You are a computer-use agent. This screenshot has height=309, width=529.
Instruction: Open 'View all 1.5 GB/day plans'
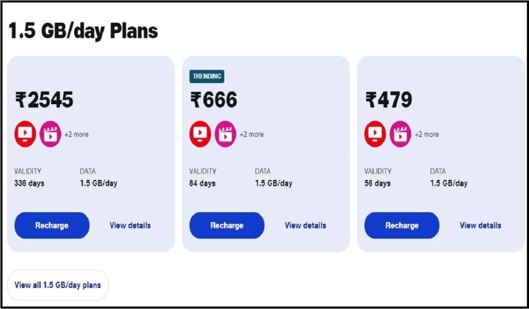coord(58,285)
